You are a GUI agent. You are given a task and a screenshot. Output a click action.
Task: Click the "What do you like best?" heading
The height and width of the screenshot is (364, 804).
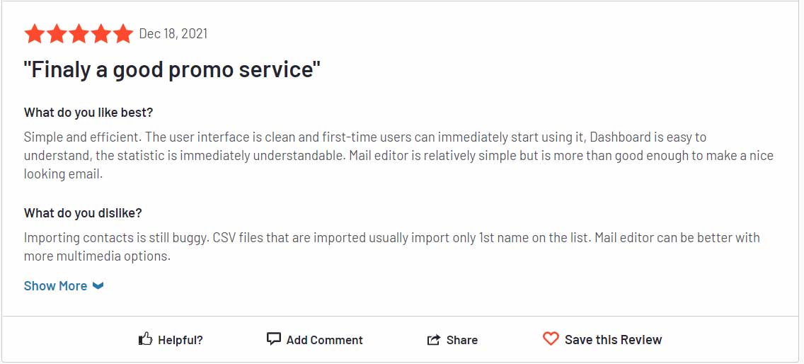click(x=88, y=113)
